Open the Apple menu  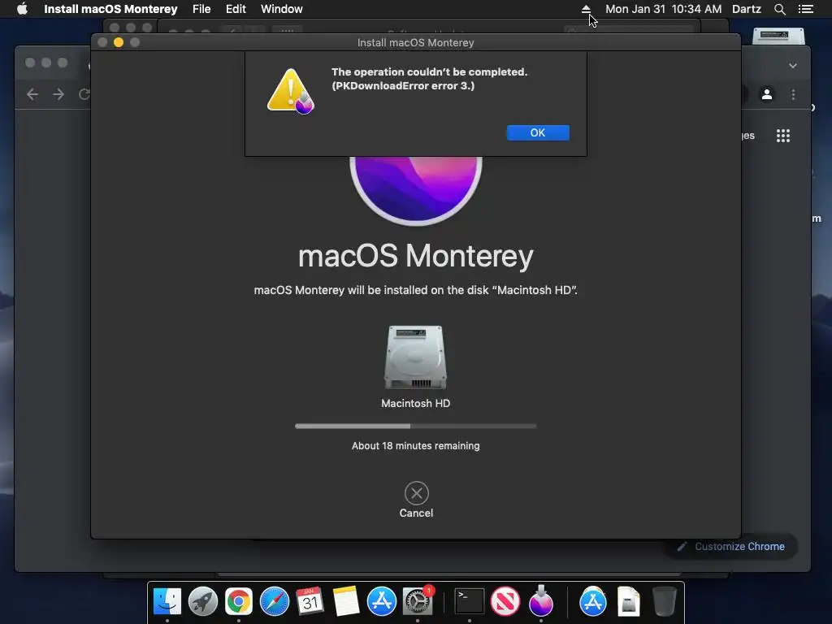click(22, 9)
